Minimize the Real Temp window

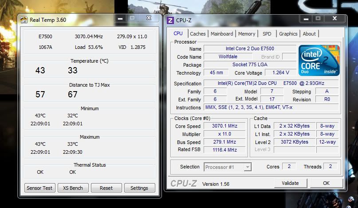tap(120, 18)
